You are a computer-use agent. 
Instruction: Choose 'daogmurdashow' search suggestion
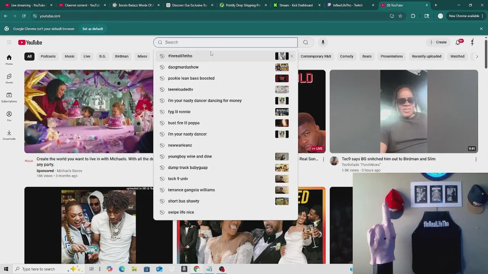pos(225,67)
